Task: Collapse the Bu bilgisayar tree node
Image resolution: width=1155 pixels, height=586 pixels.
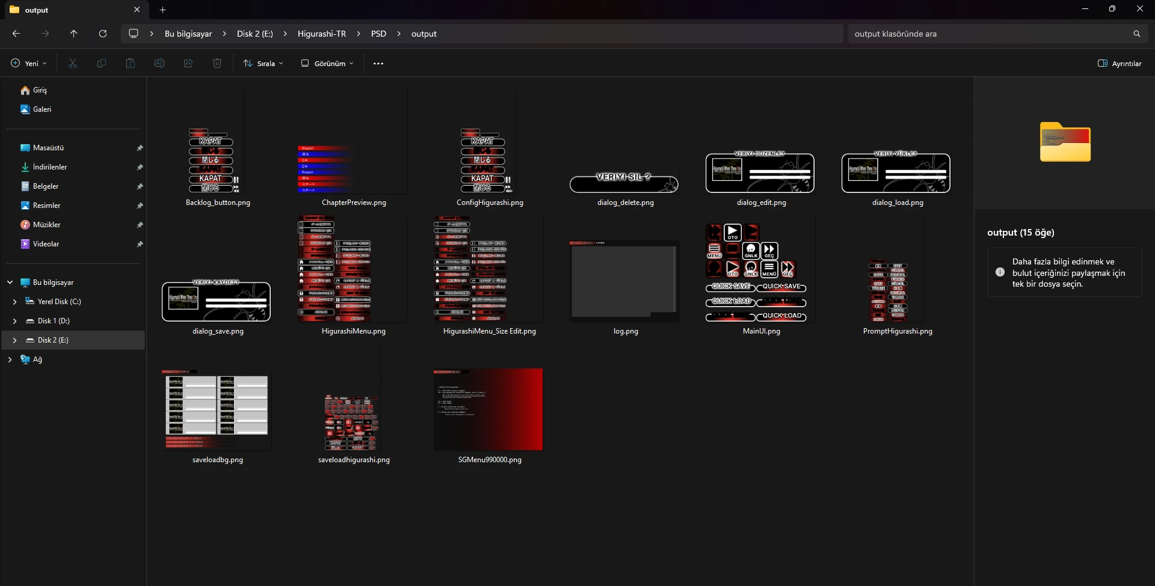Action: [x=10, y=282]
